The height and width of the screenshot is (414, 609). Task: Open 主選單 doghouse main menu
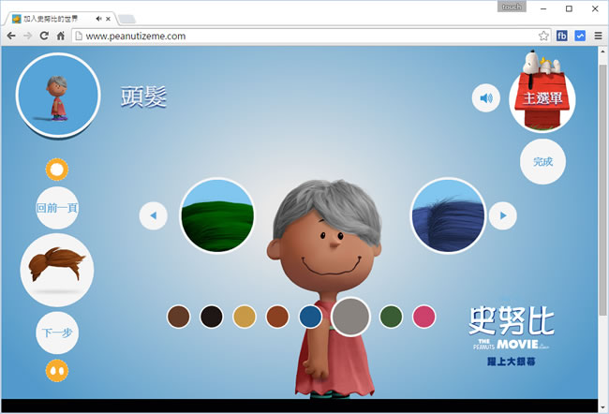pyautogui.click(x=542, y=94)
